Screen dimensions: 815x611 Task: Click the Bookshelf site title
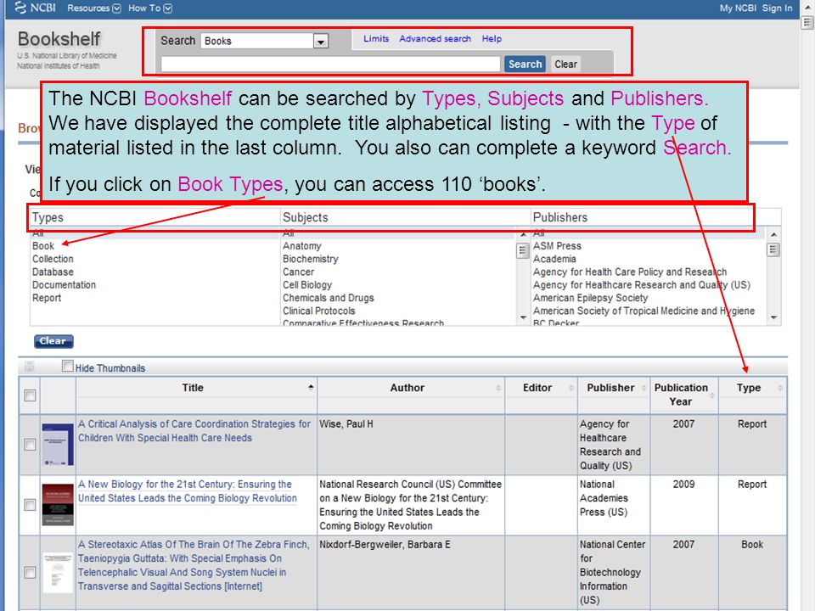click(x=59, y=39)
